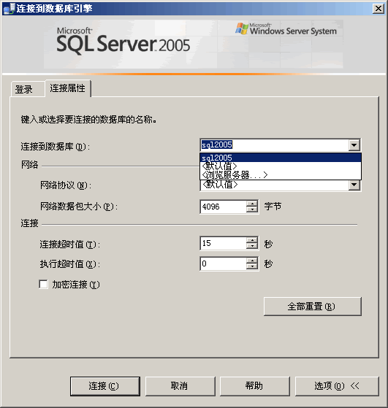
Task: Increase connection timeout value with up arrow
Action: tap(251, 240)
